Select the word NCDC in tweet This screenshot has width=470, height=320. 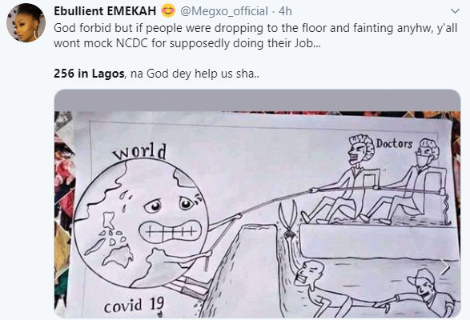point(132,43)
